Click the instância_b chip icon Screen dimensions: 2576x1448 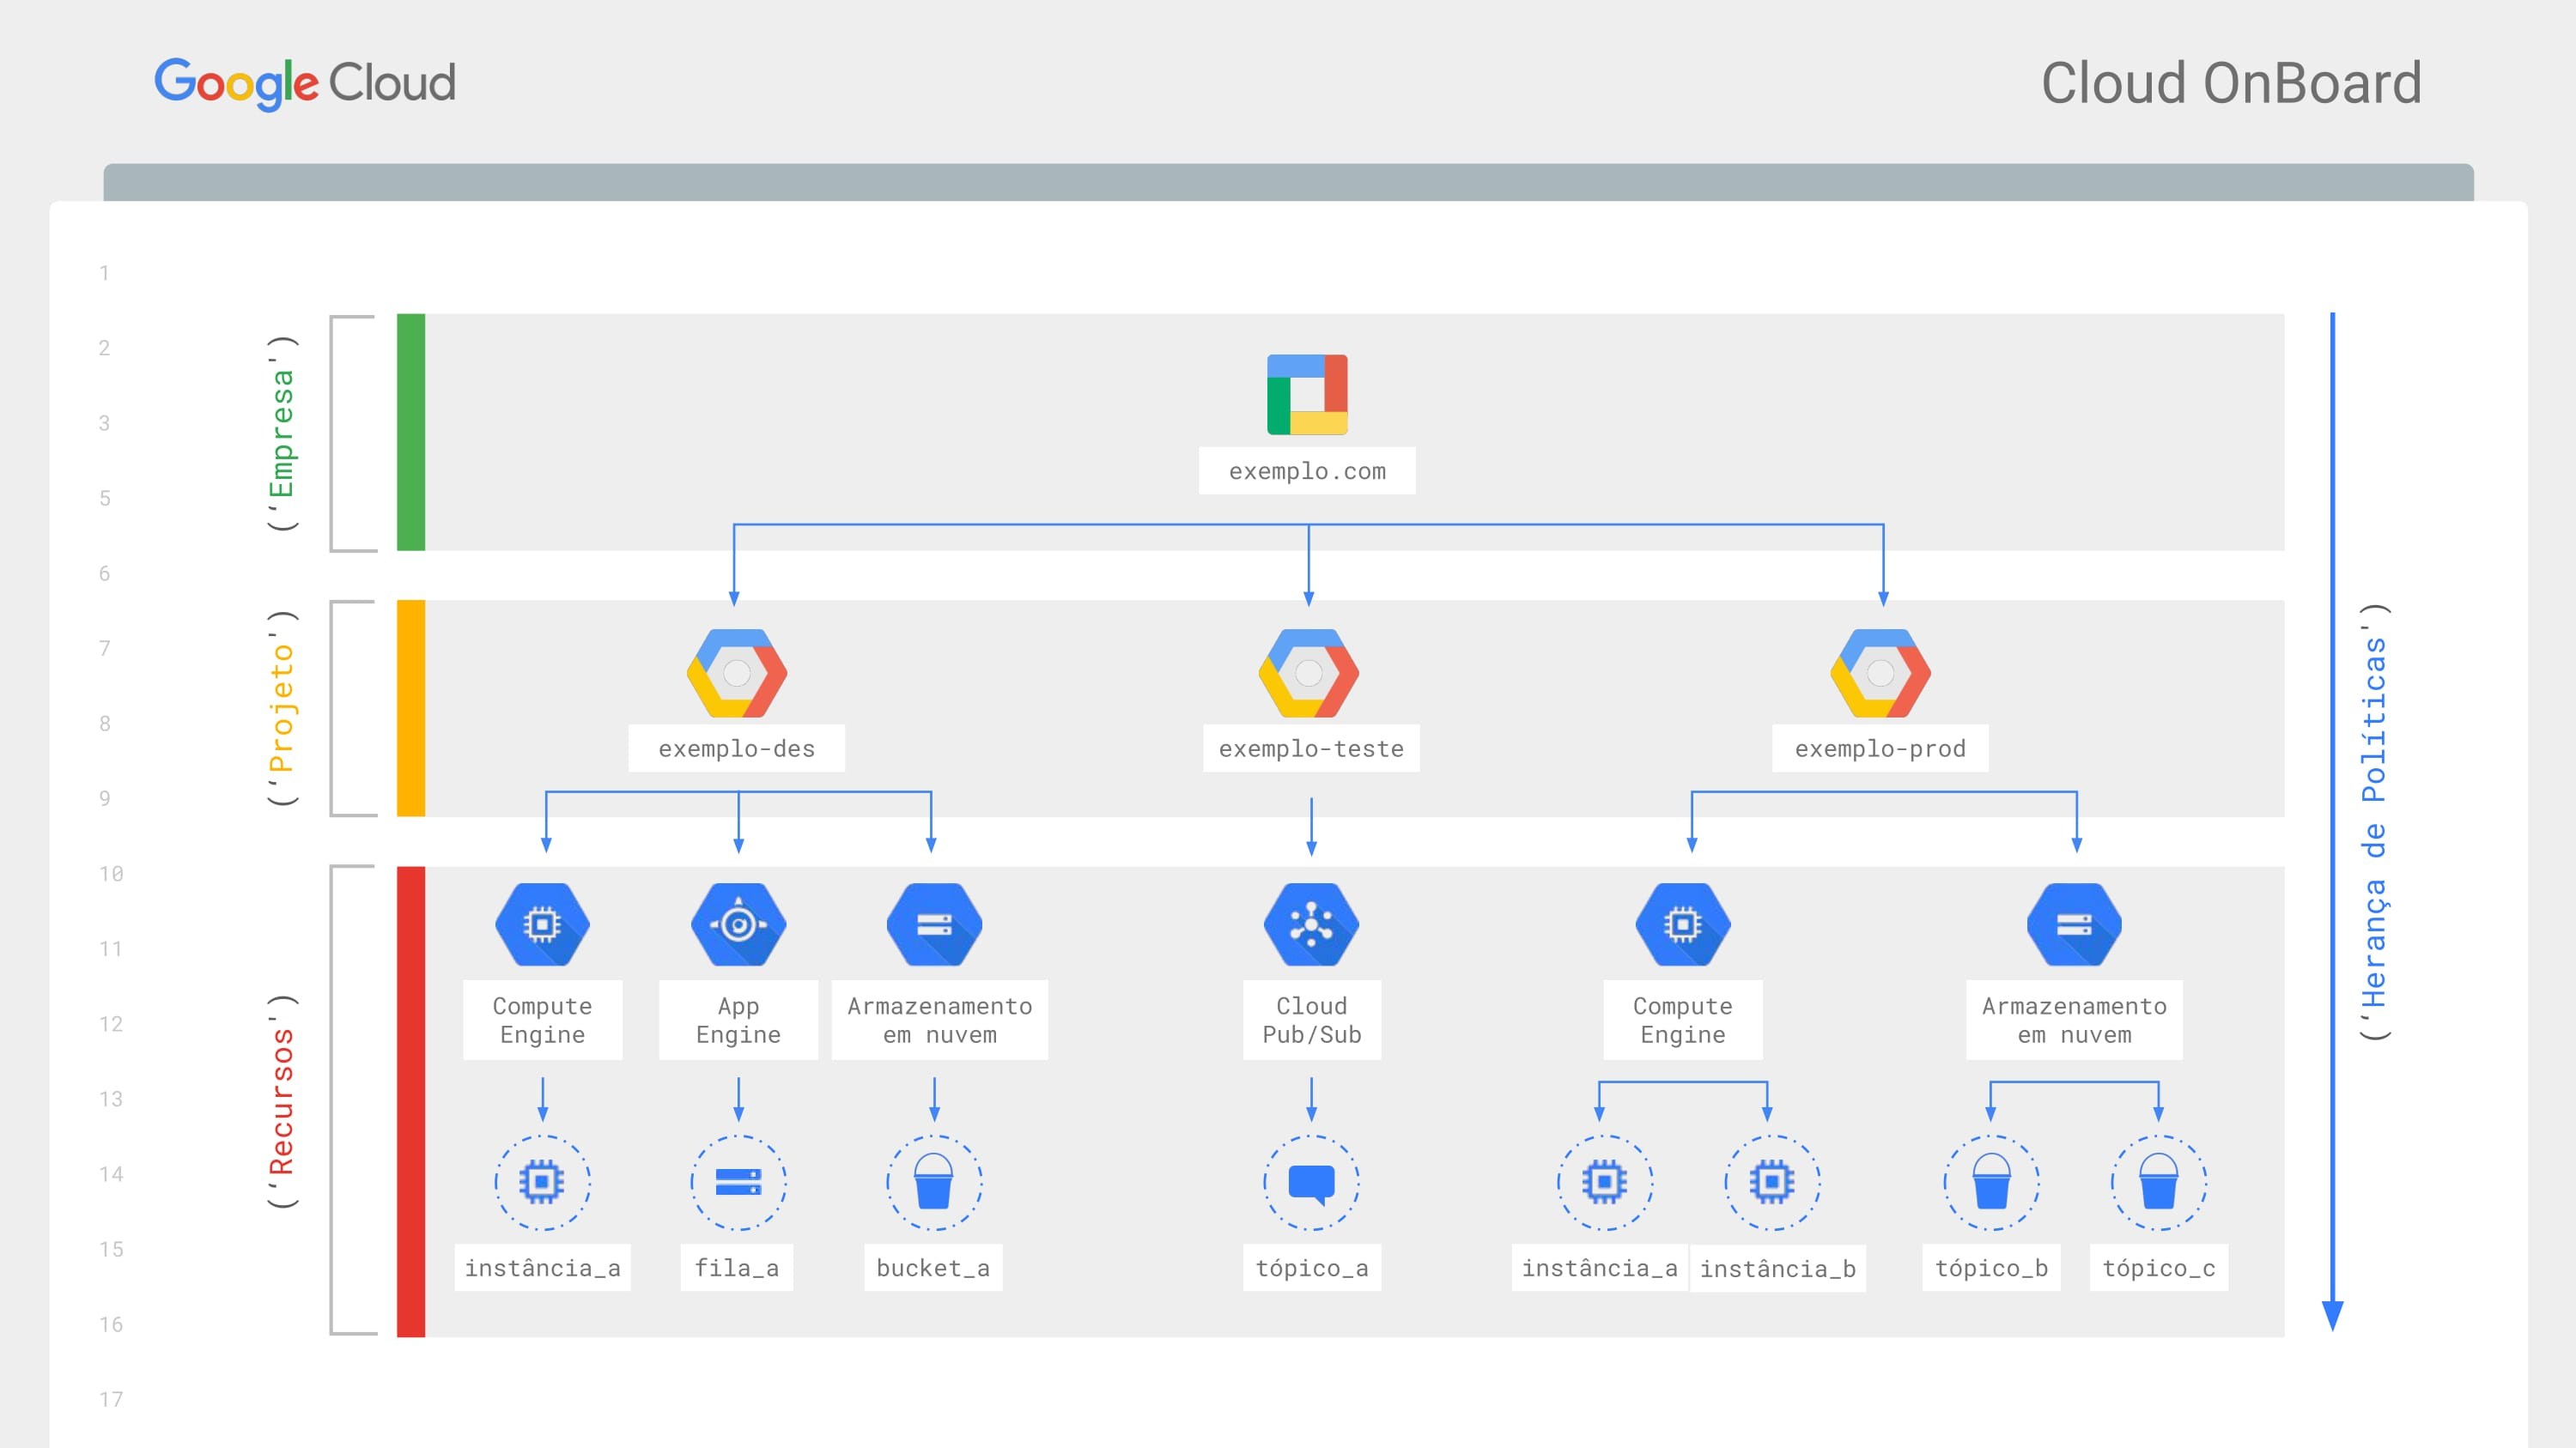[1772, 1182]
